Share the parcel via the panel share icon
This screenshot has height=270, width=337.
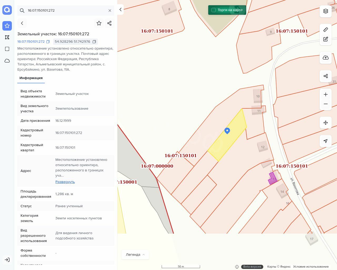pyautogui.click(x=110, y=23)
